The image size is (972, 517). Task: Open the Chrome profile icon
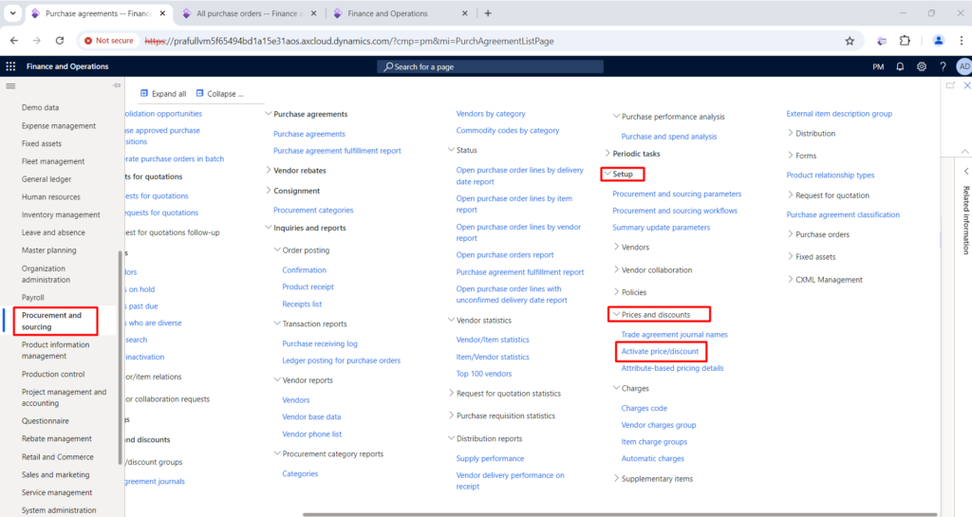pos(939,41)
